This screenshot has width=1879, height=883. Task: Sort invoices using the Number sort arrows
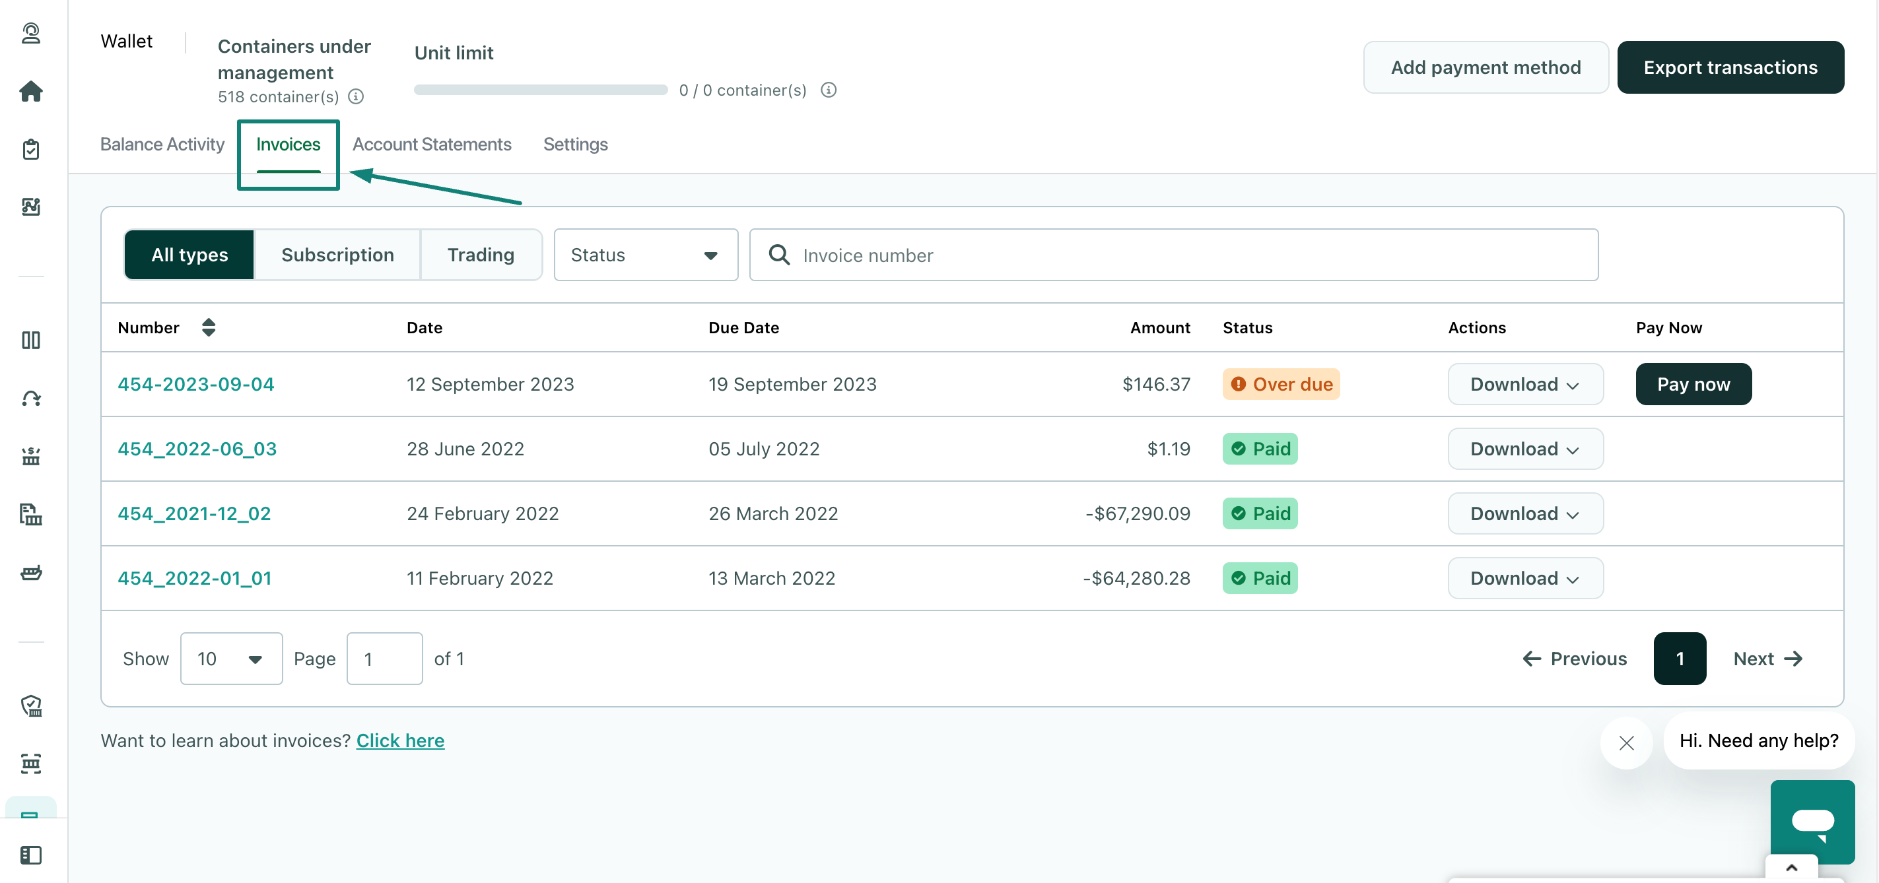pos(209,327)
